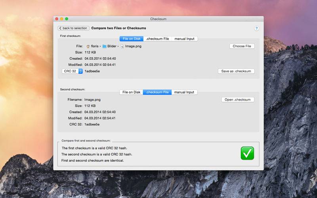Viewport: 317px width, 198px height.
Task: Click Save as .checksum button
Action: (x=236, y=71)
